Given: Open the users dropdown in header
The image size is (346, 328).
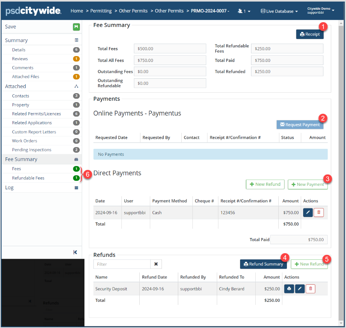Looking at the screenshot, I should click(x=244, y=11).
